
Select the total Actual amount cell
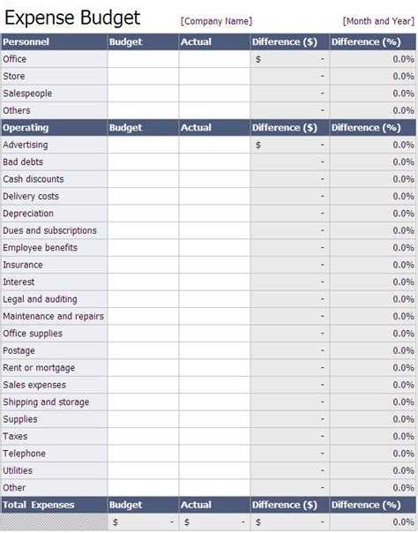(214, 522)
